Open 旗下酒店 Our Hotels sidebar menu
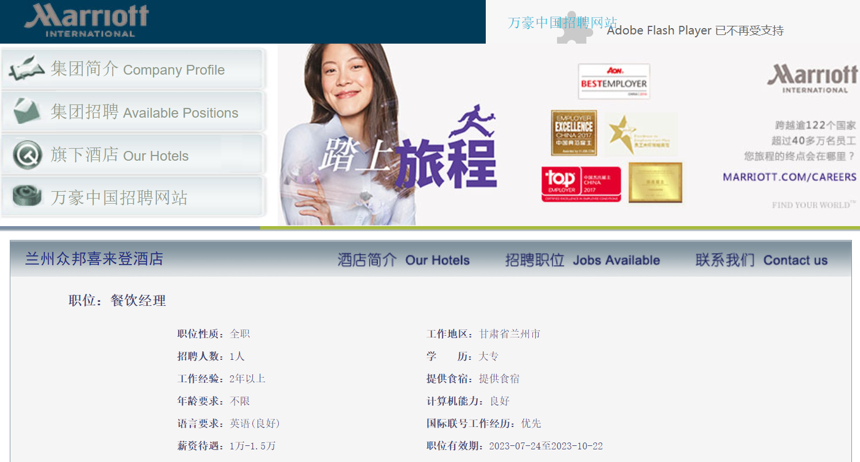 (133, 154)
